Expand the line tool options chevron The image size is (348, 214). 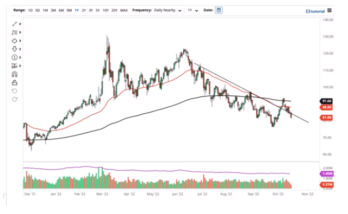coord(20,24)
